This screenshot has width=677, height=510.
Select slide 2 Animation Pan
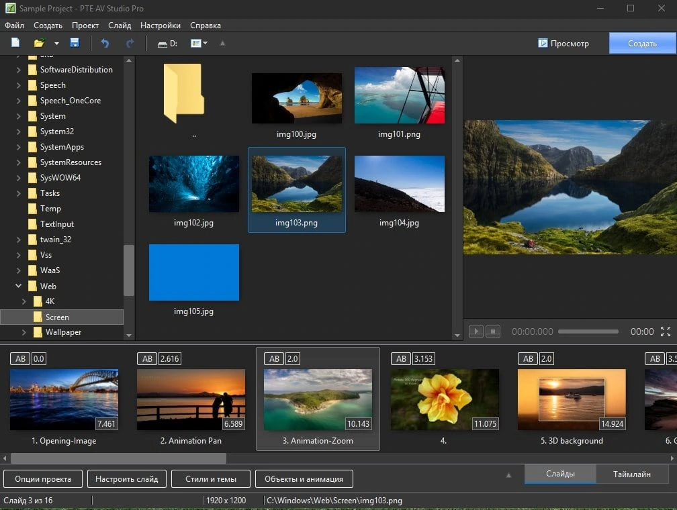point(191,399)
